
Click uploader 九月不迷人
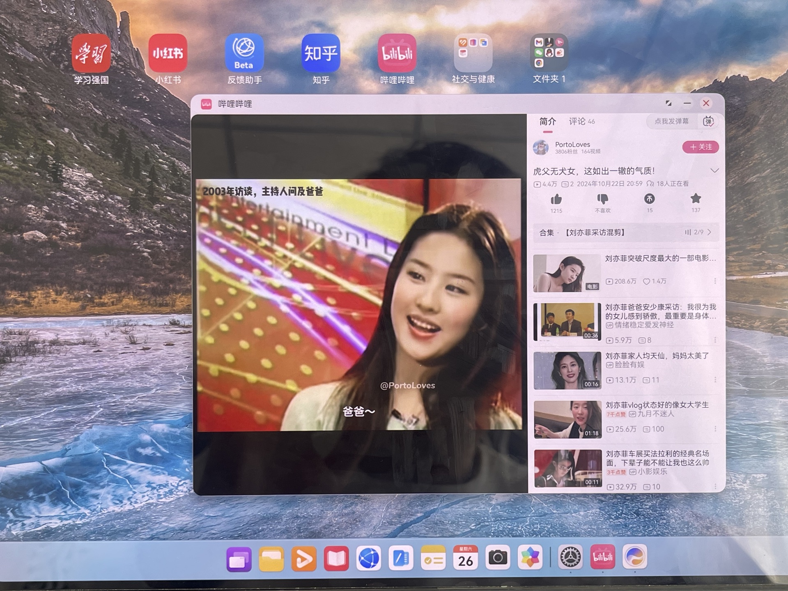pos(655,414)
